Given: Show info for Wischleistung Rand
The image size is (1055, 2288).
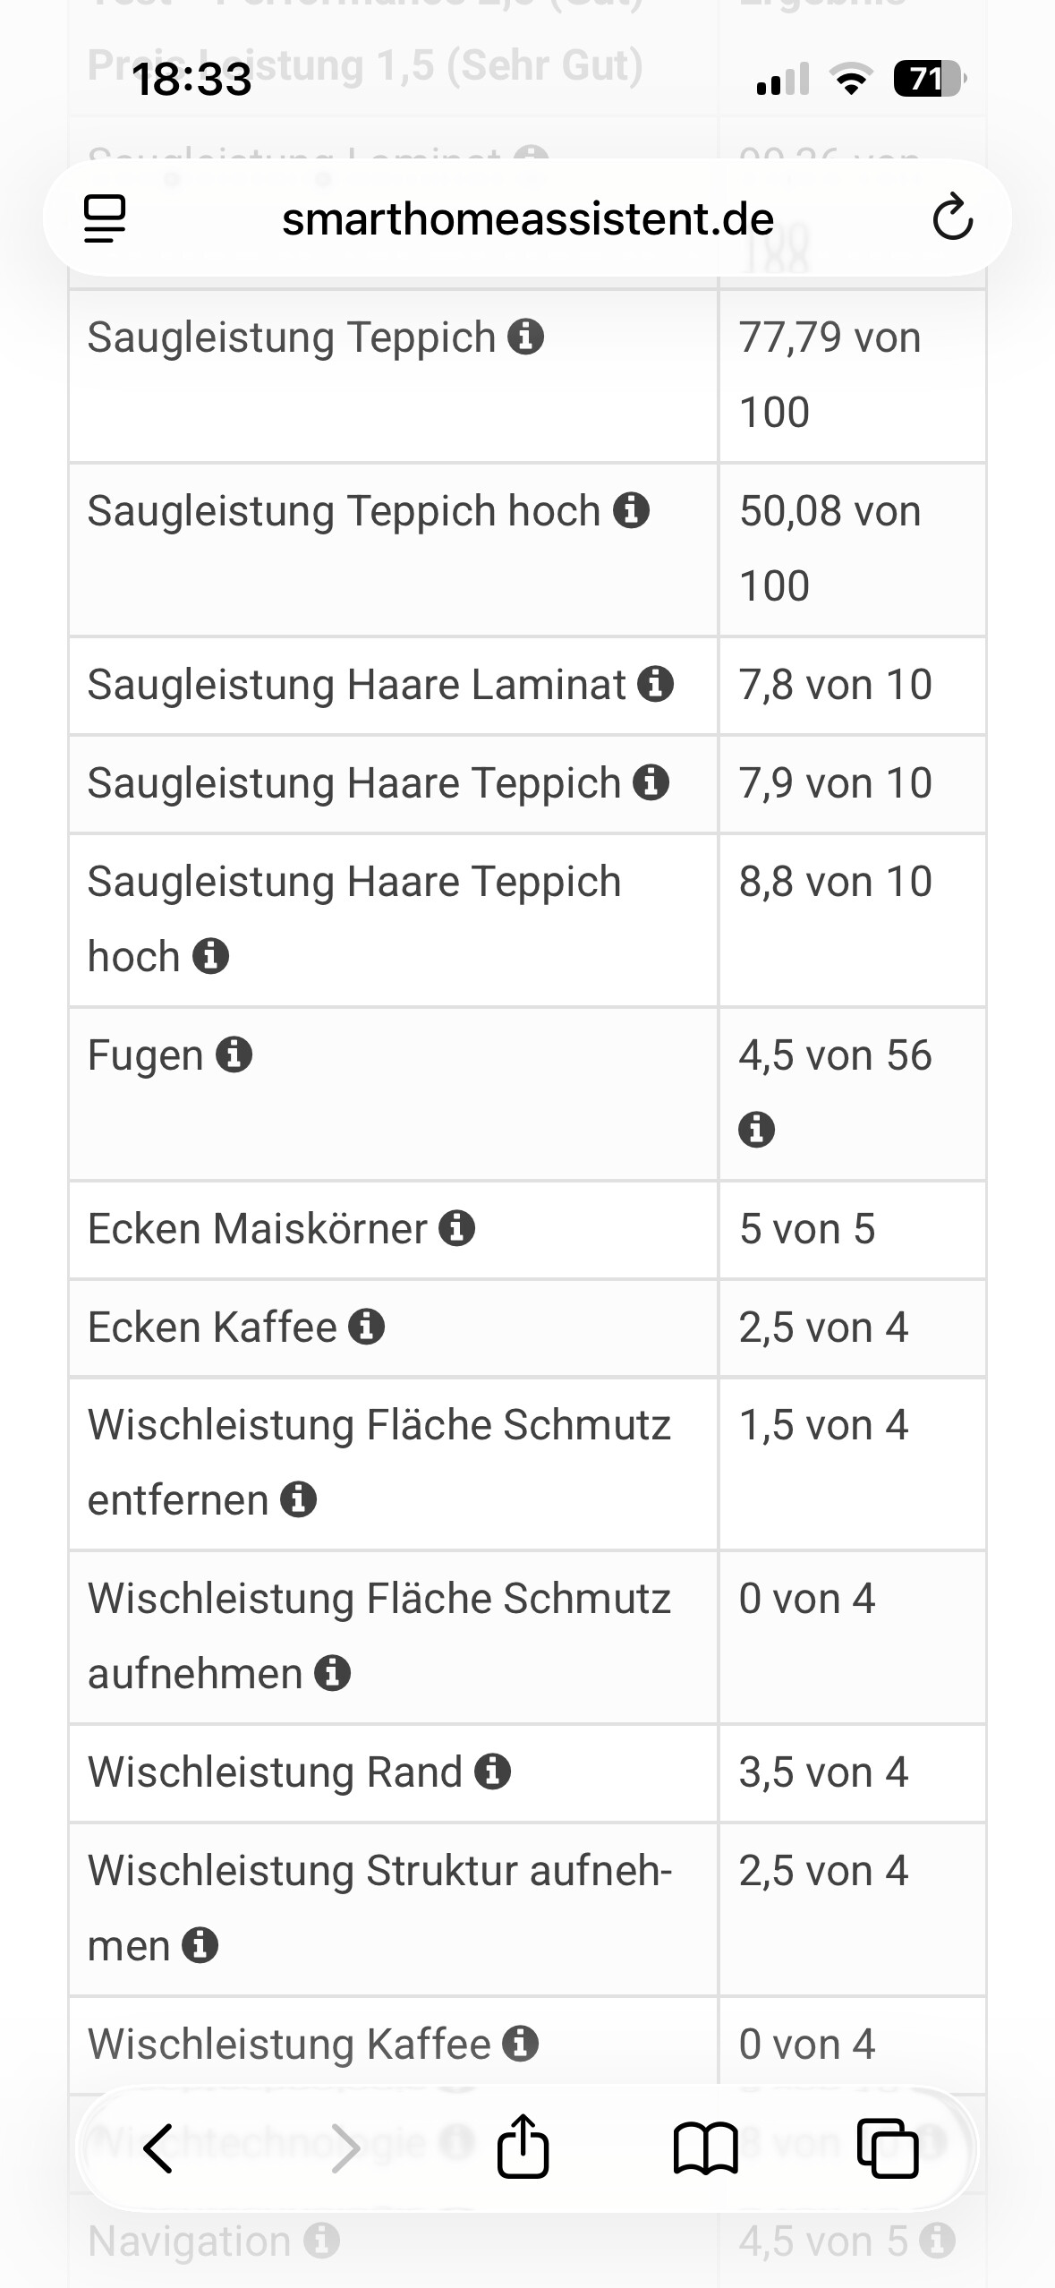Looking at the screenshot, I should click(493, 1772).
